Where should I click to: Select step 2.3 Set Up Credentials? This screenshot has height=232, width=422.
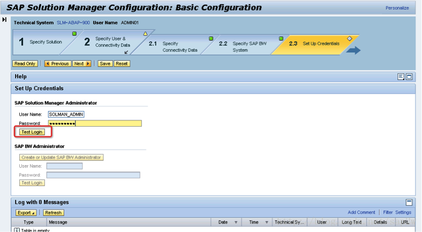(321, 43)
